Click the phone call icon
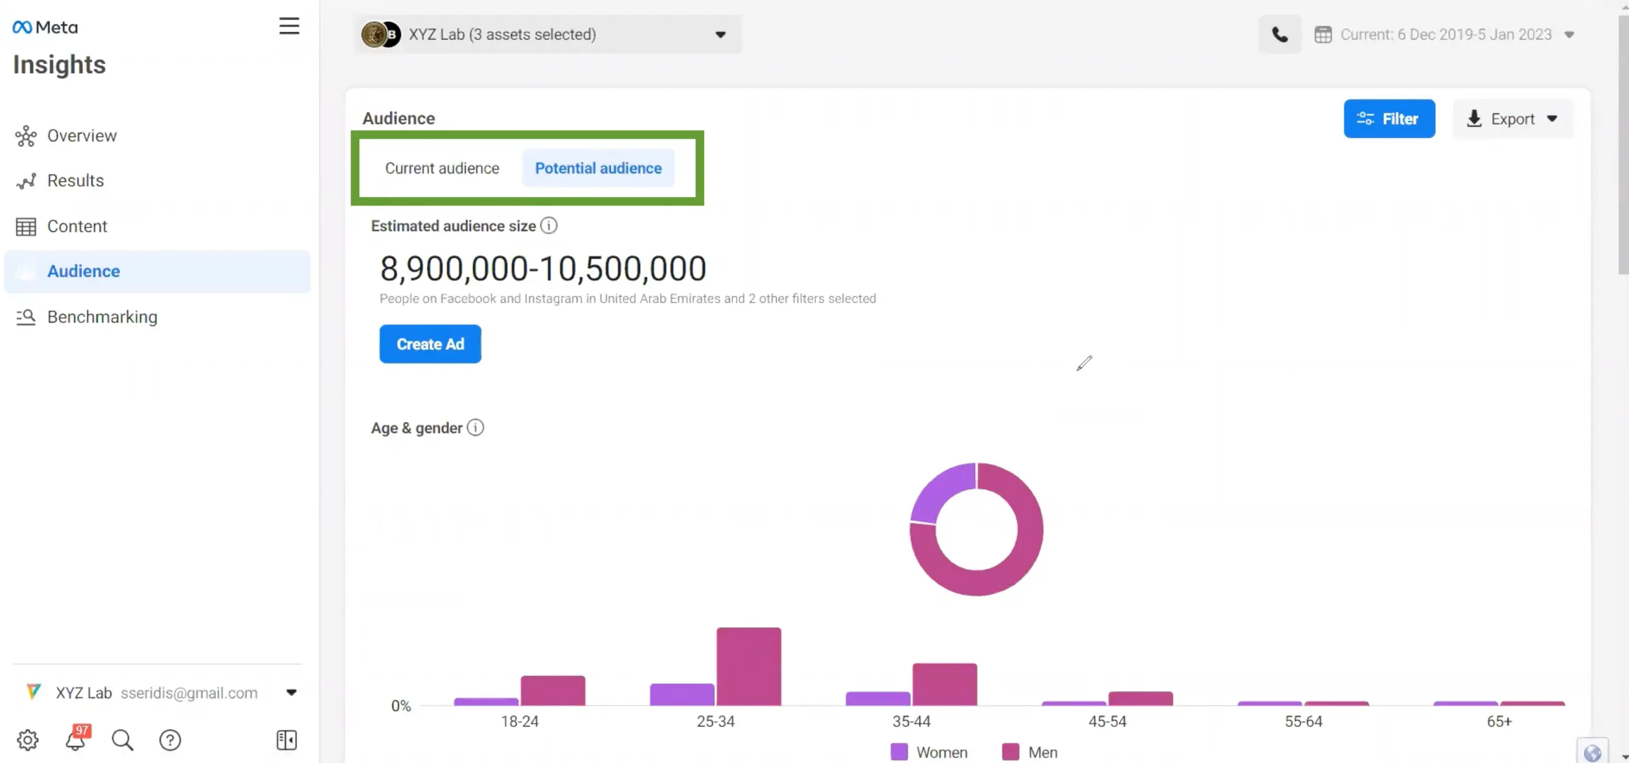1629x763 pixels. tap(1279, 34)
